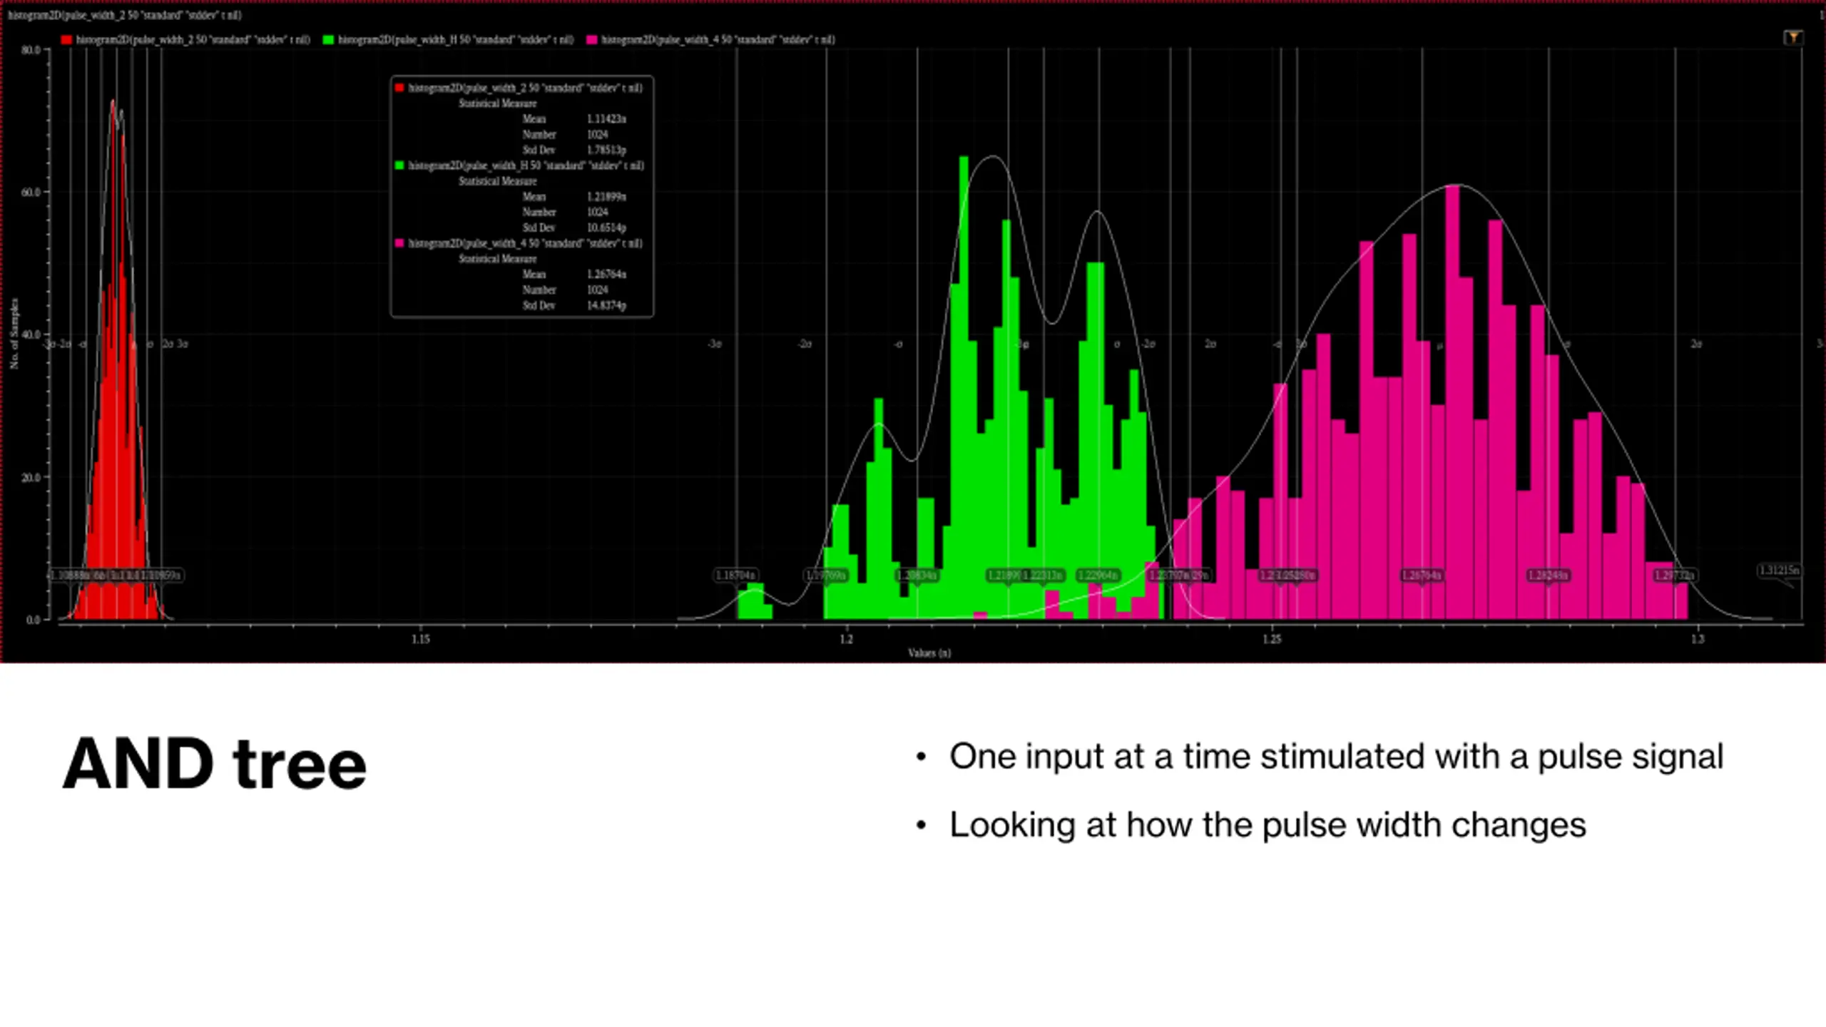Click red swatch inside statistics box
Image resolution: width=1826 pixels, height=1027 pixels.
coord(399,88)
